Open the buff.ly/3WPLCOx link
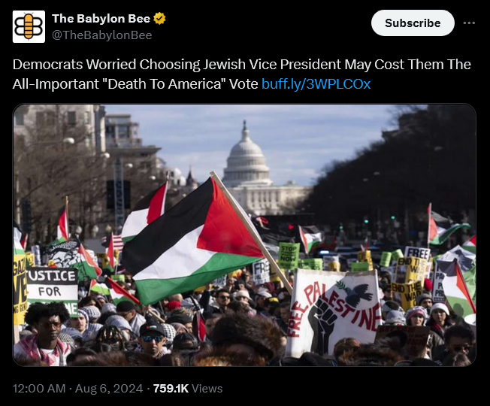 [316, 83]
